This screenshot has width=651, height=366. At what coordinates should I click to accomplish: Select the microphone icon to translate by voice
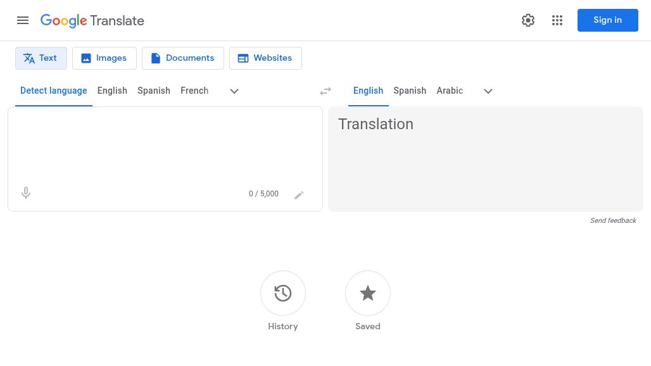(x=26, y=192)
